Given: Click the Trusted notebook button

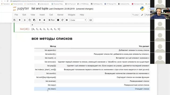Looking at the screenshot, I should tap(135, 15).
